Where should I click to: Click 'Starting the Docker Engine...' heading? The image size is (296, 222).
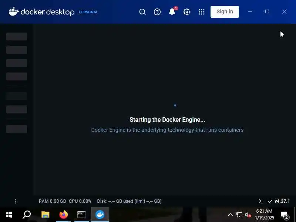coord(167,120)
